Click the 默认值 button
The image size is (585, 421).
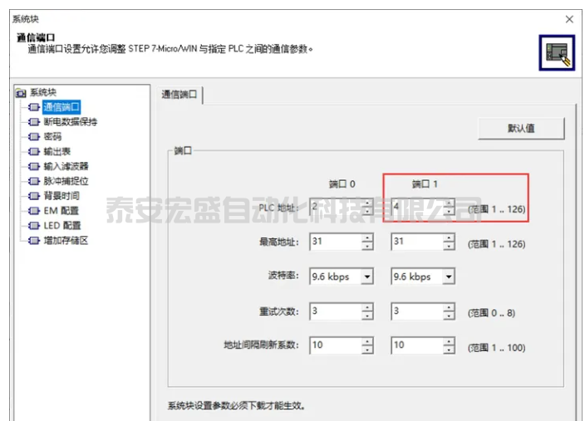pyautogui.click(x=520, y=129)
